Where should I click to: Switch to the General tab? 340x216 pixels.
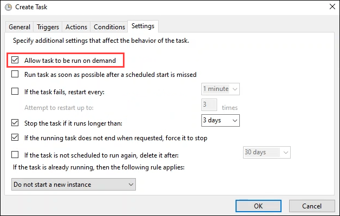(19, 27)
